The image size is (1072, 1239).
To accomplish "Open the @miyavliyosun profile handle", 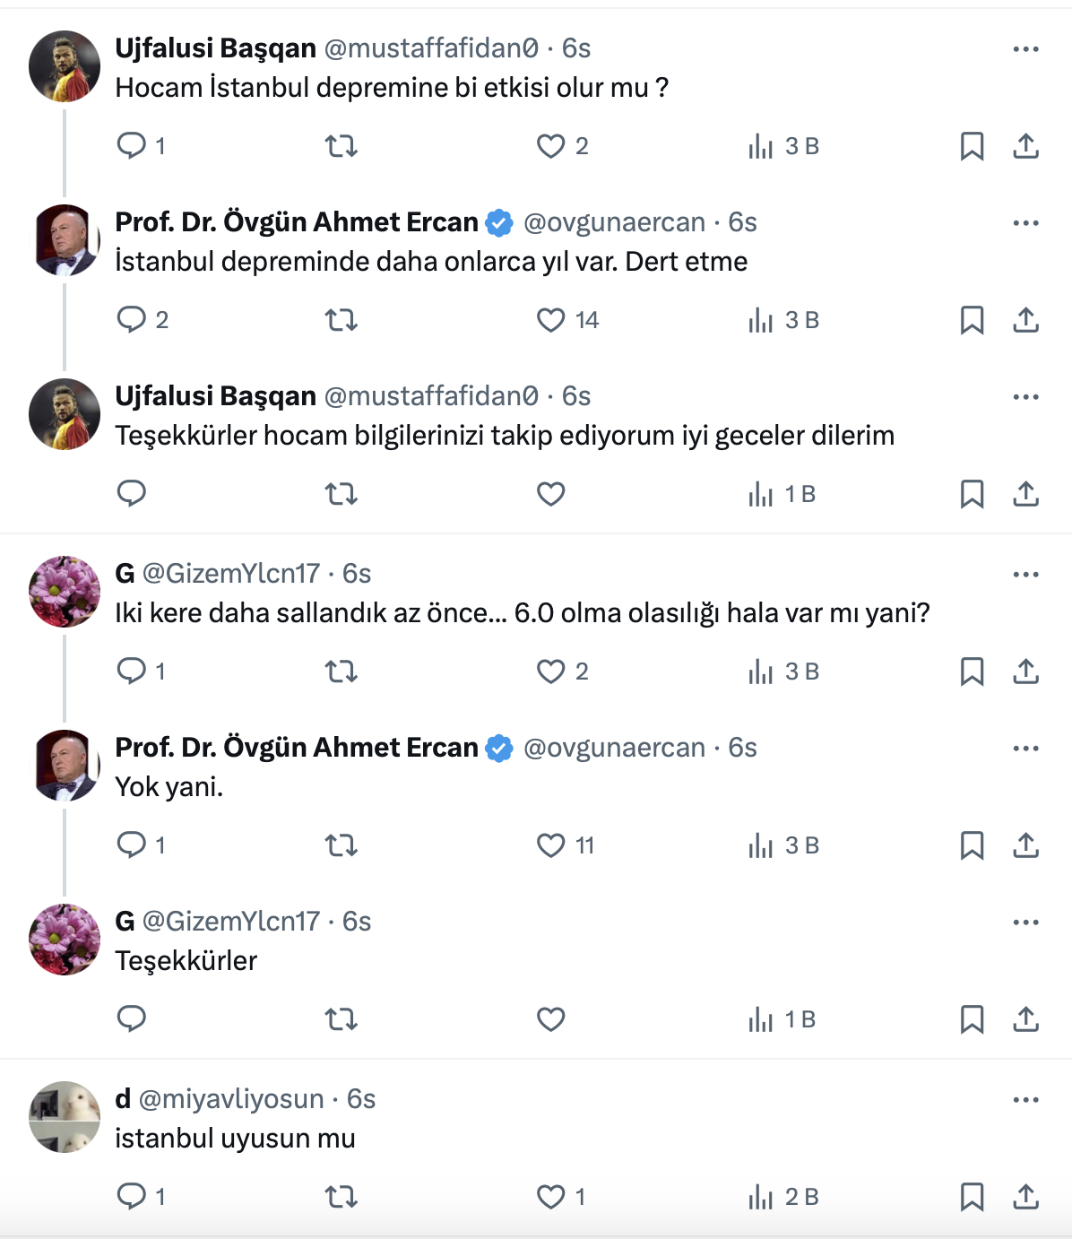I will pyautogui.click(x=231, y=1099).
